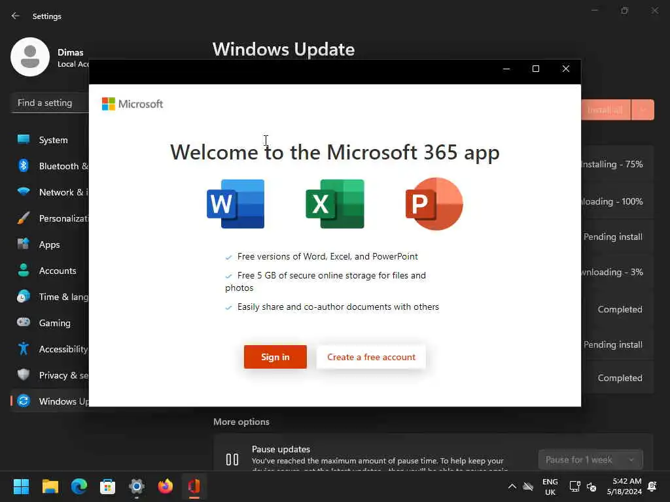Open Microsoft Store from the taskbar
This screenshot has width=670, height=502.
(108, 486)
